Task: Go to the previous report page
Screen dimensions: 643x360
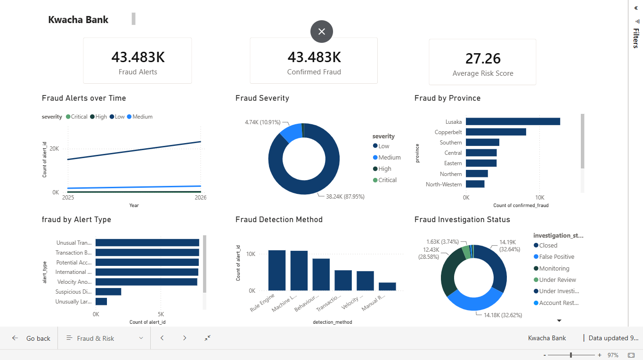Action: point(162,338)
